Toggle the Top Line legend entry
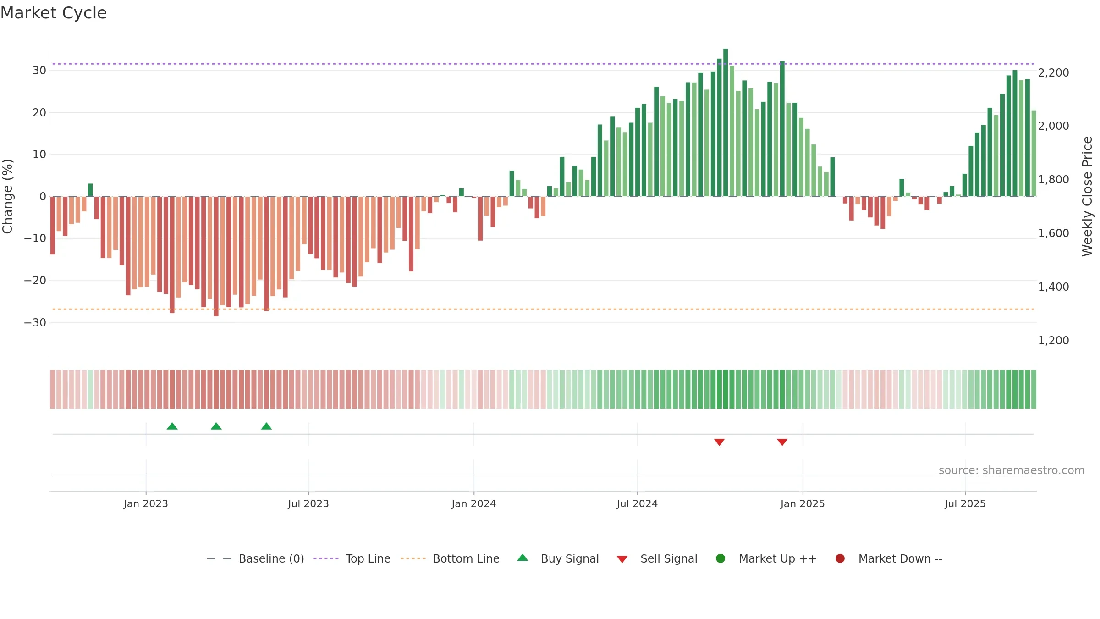The height and width of the screenshot is (619, 1100). point(352,558)
